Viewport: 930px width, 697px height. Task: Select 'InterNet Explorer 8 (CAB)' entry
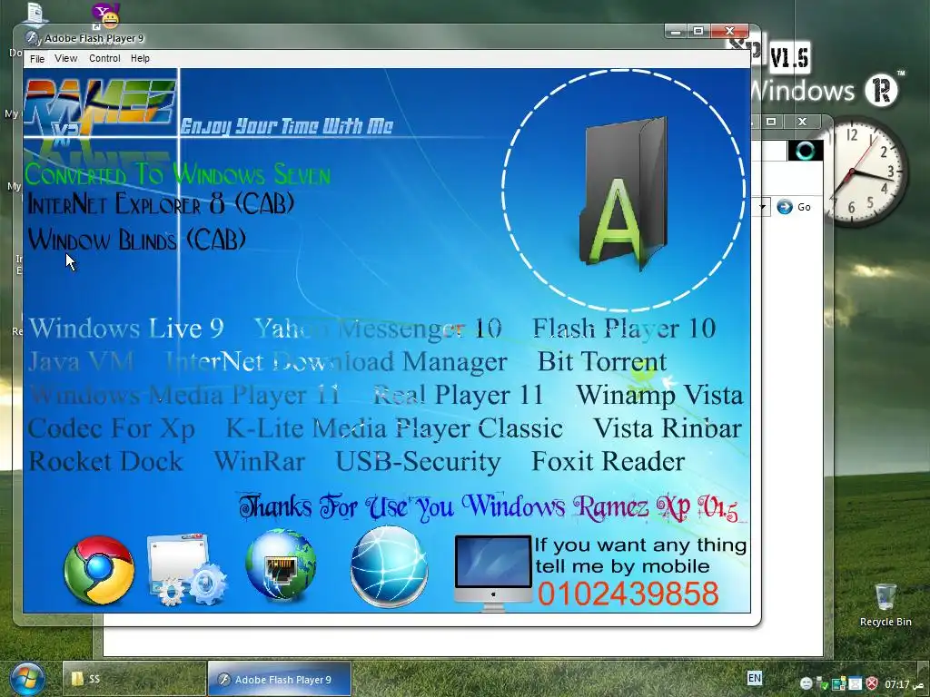click(161, 204)
